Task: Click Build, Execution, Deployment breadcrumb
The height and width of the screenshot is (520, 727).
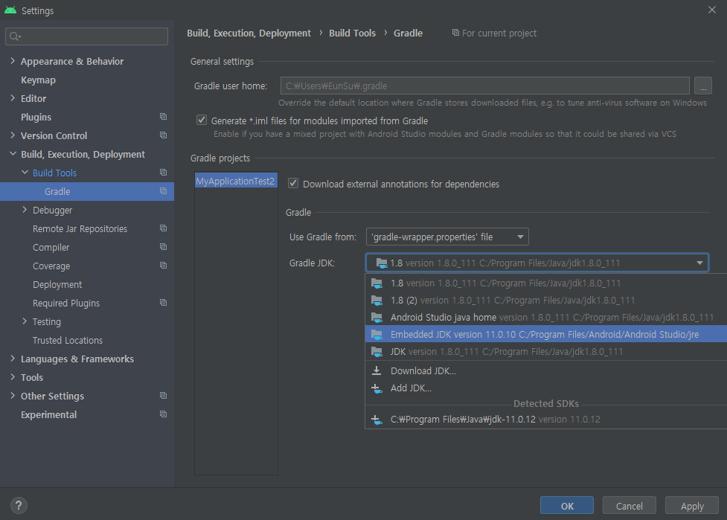Action: pos(249,33)
